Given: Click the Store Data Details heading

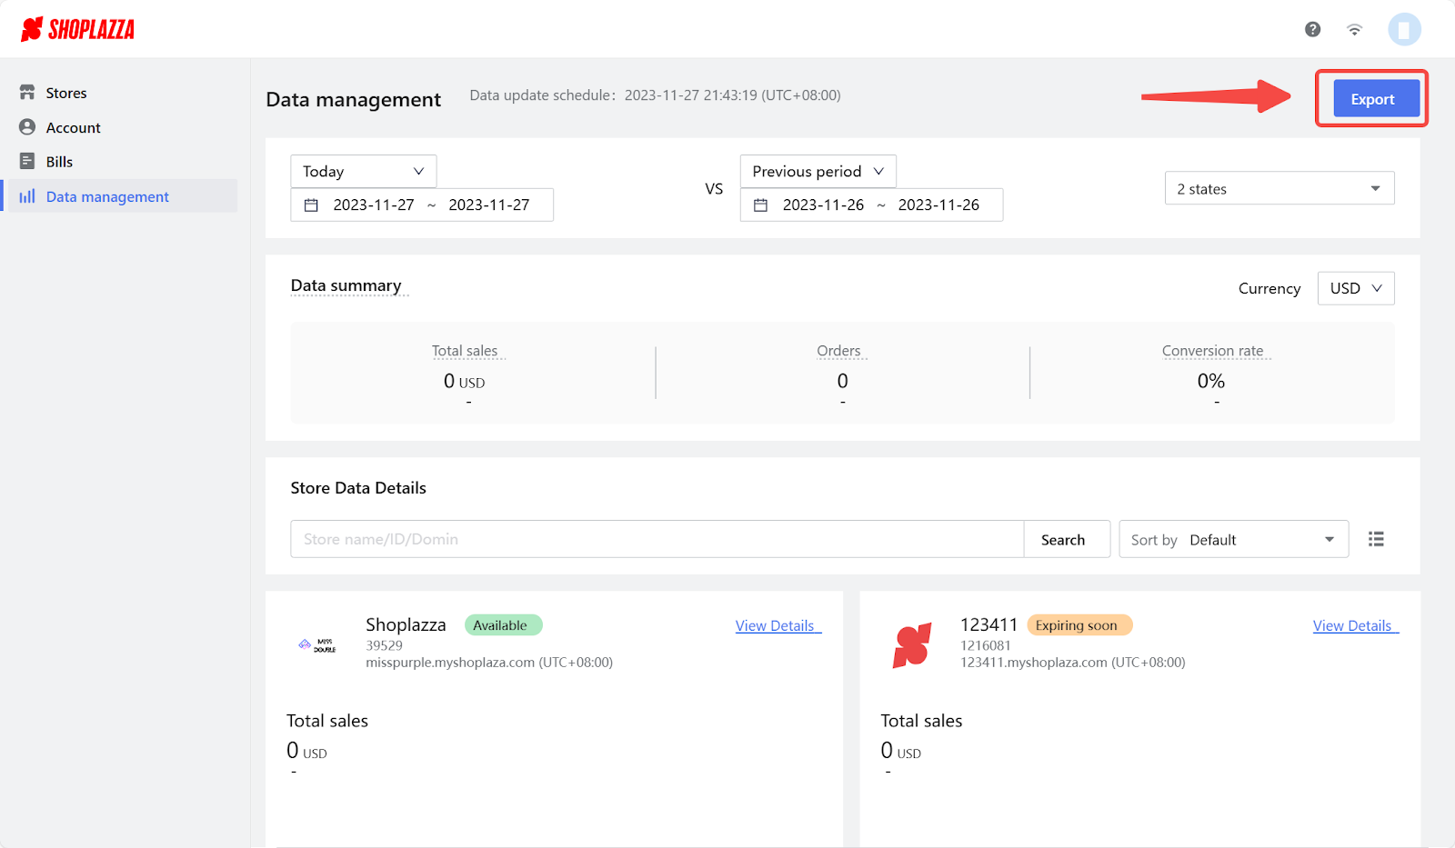Looking at the screenshot, I should 358,488.
